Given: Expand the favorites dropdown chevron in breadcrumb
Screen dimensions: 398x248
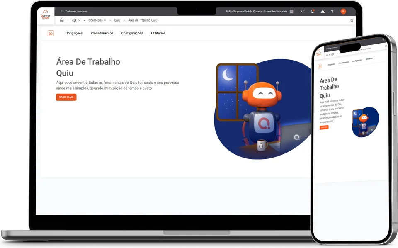Looking at the screenshot, I should tap(79, 20).
